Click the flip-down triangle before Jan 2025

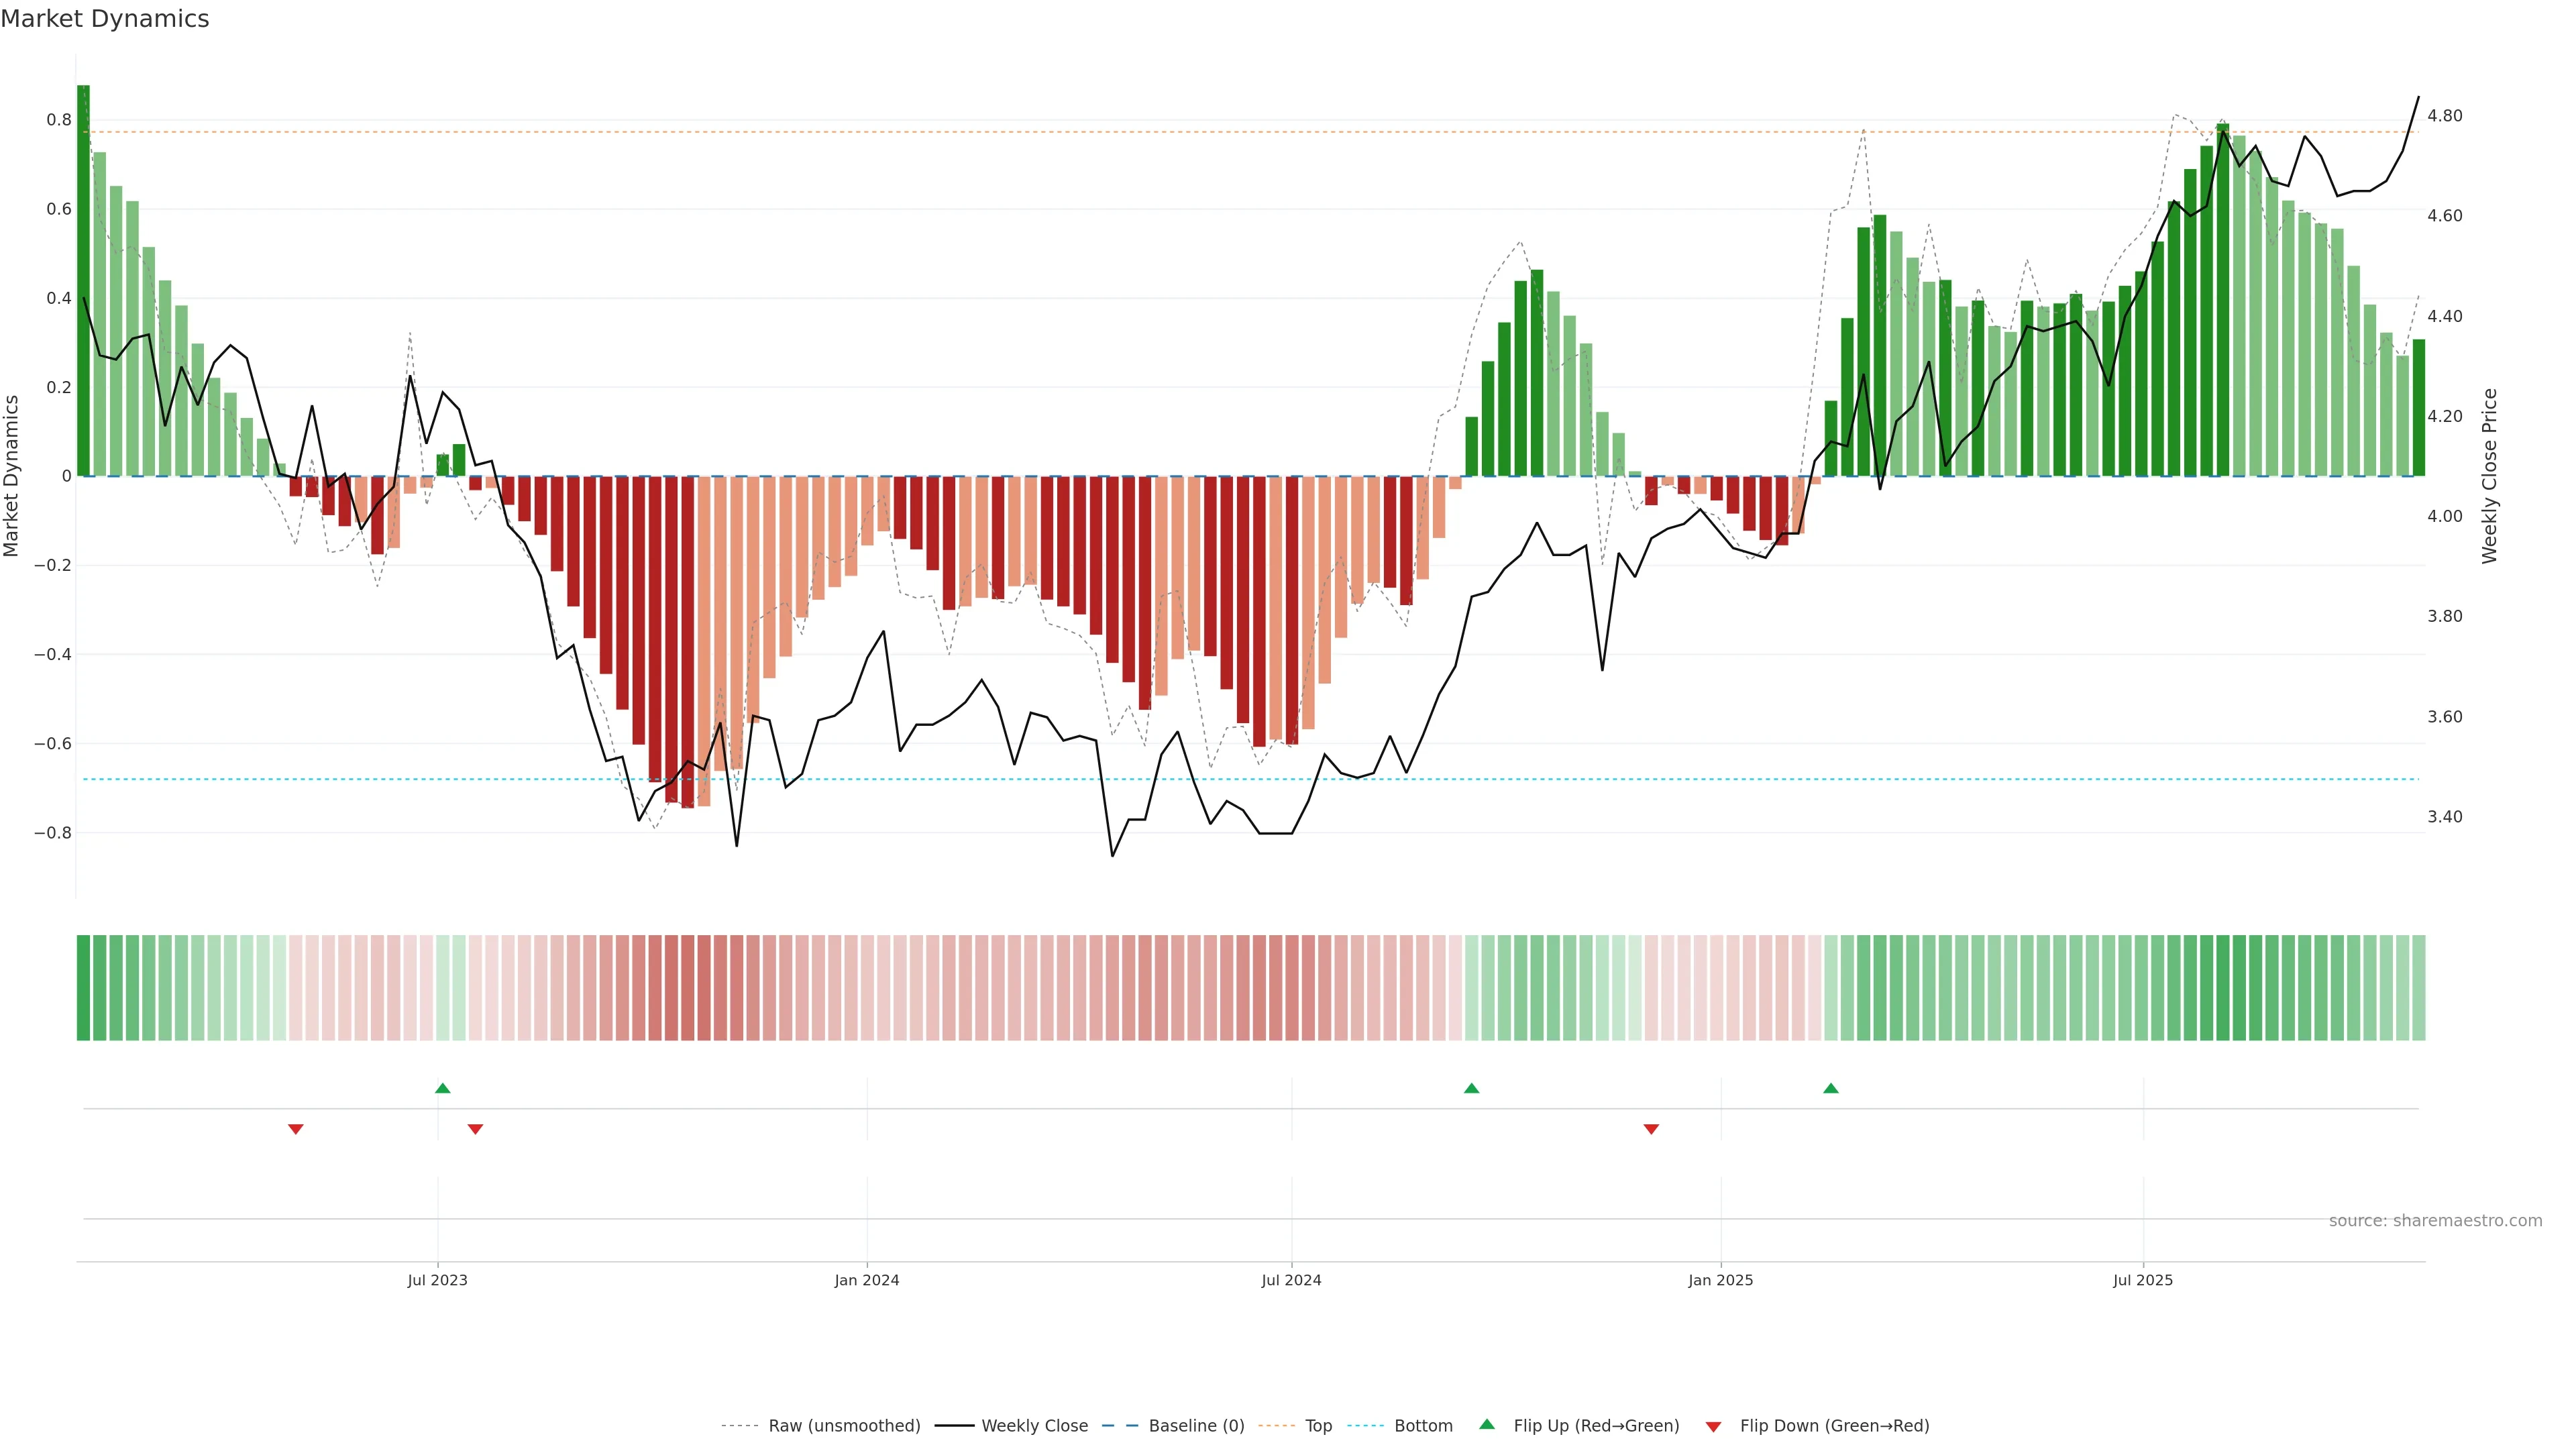(x=1651, y=1129)
